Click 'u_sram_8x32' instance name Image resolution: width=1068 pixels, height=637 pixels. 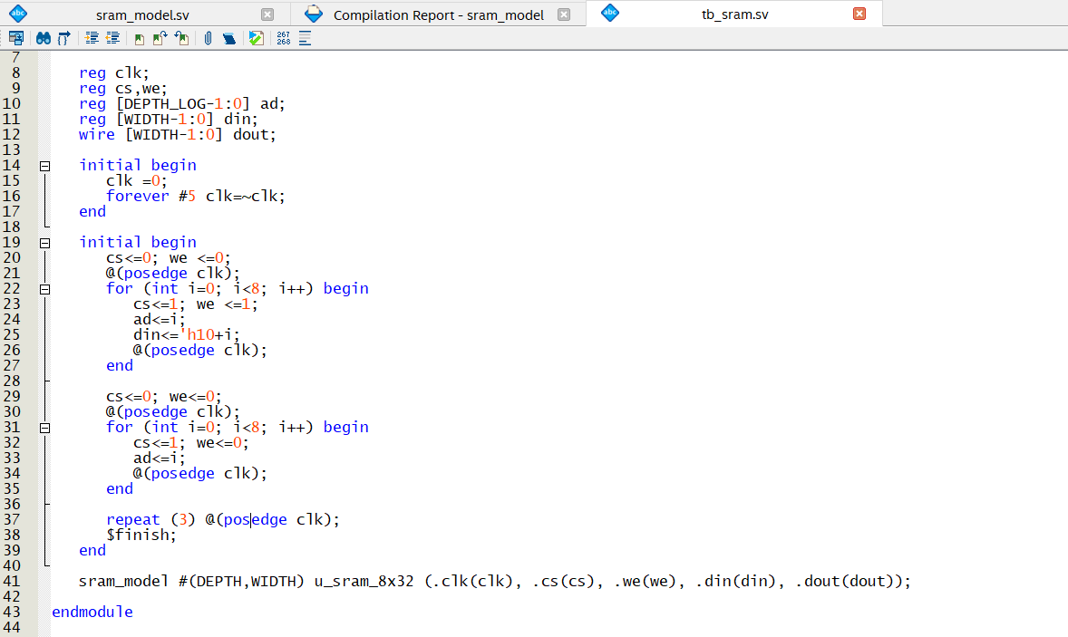[364, 581]
